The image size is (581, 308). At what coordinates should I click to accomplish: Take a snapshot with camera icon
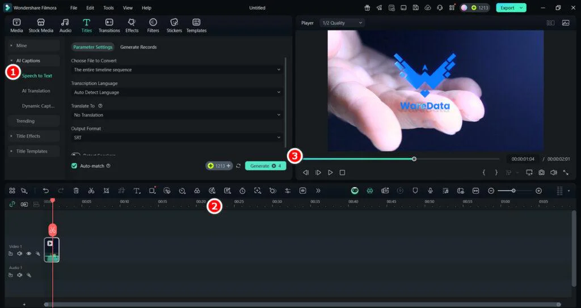point(542,173)
